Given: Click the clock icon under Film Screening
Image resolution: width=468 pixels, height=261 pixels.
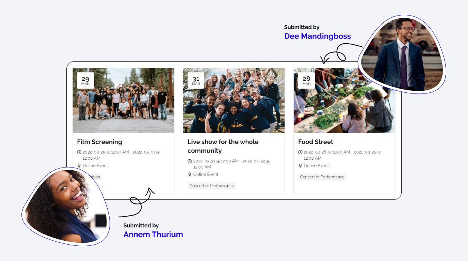Looking at the screenshot, I should (x=79, y=152).
